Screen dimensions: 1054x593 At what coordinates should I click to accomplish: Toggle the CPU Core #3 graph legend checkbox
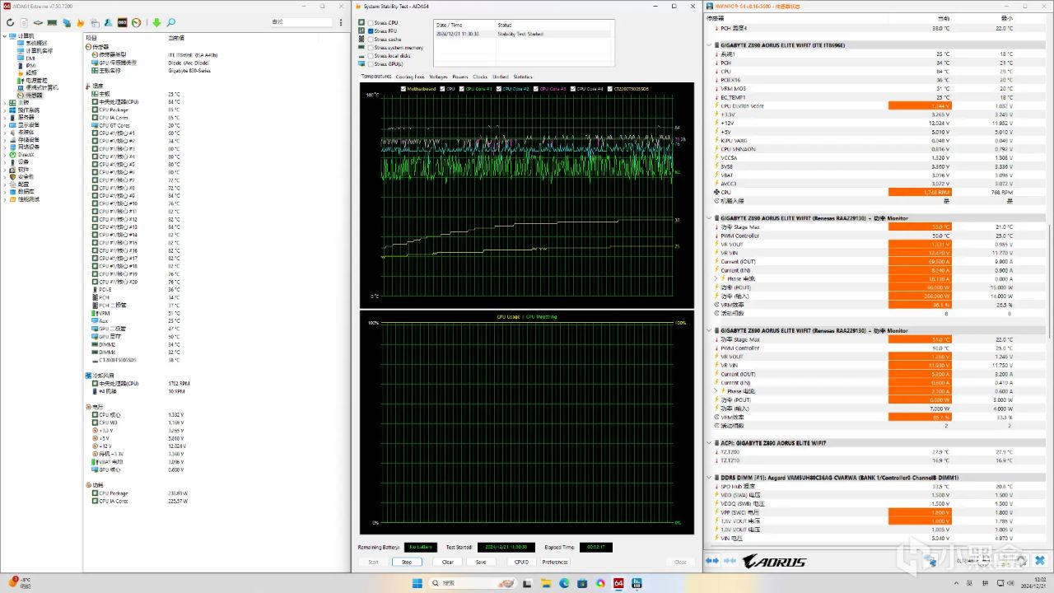[x=535, y=88]
